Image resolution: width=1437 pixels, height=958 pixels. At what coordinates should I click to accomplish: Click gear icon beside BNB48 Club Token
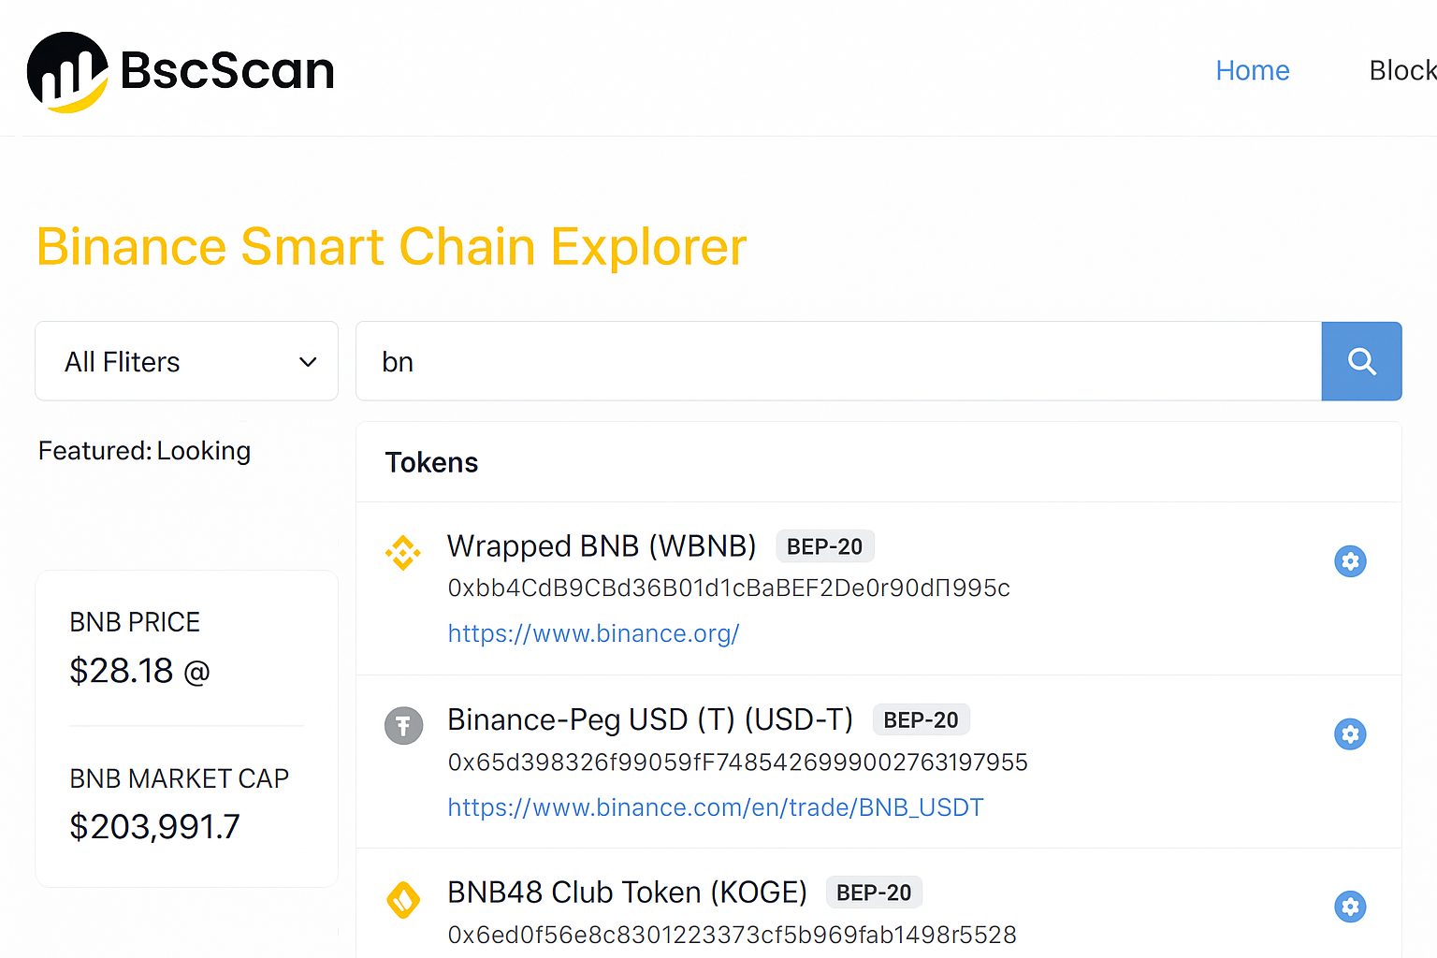pos(1350,907)
